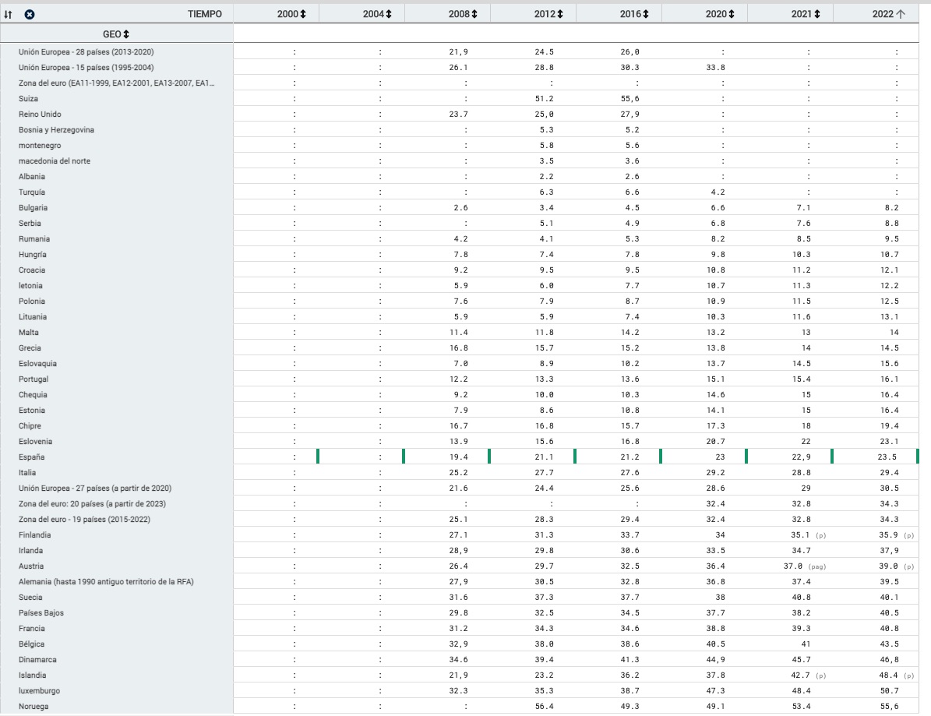This screenshot has width=931, height=716.
Task: Sort rows by the GEO column
Action: coord(126,34)
